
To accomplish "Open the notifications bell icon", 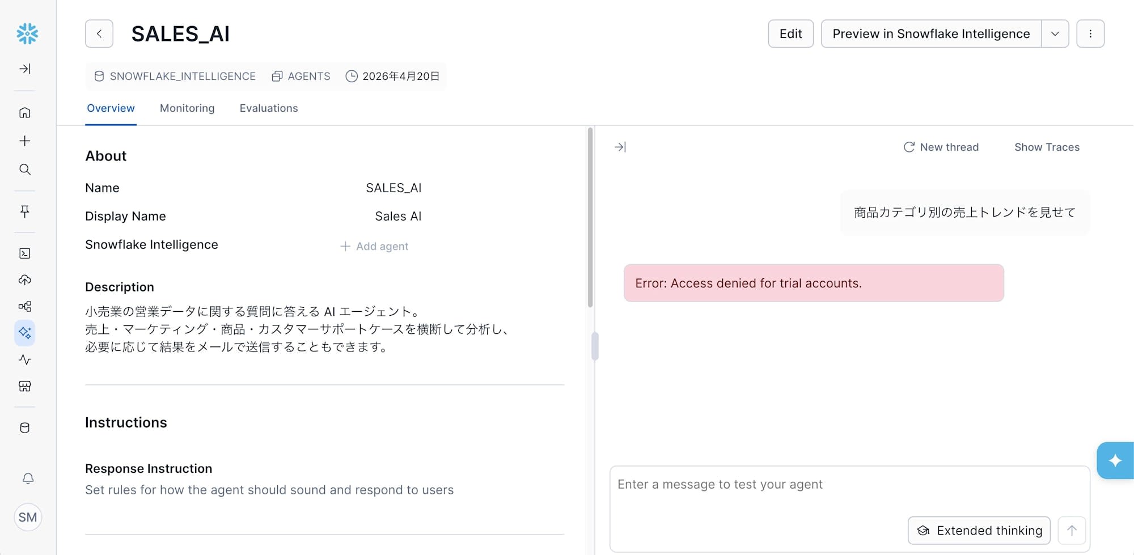I will 28,478.
